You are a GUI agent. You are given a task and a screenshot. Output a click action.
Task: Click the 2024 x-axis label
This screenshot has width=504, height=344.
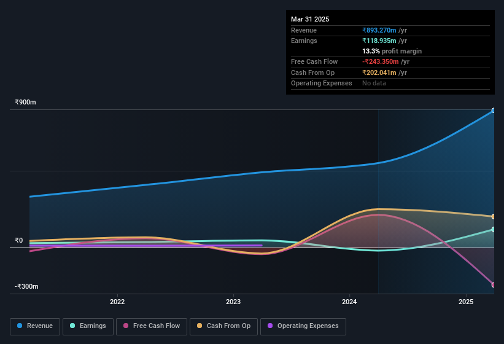349,302
